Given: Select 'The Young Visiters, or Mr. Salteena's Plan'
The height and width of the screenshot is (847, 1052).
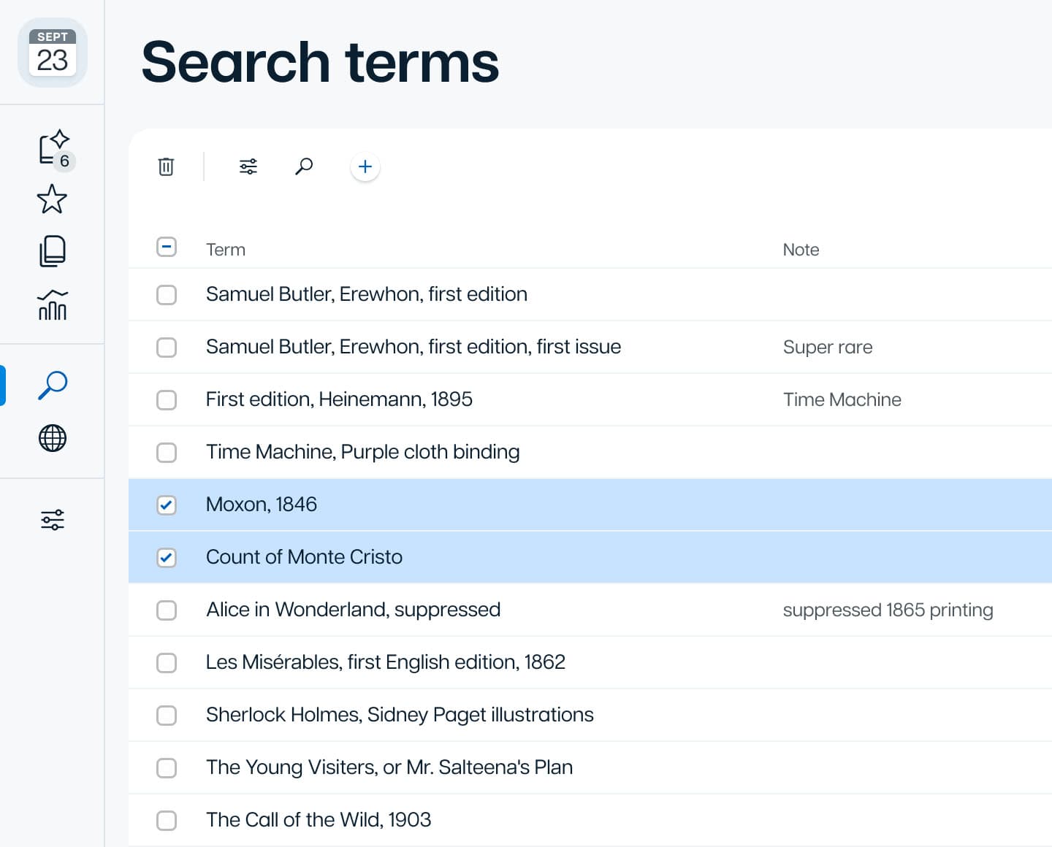Looking at the screenshot, I should click(x=389, y=767).
